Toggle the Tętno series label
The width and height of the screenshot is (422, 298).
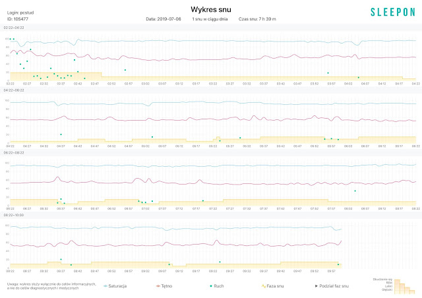[x=167, y=286]
